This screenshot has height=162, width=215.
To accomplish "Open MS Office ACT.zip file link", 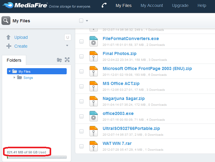I will click(121, 83).
